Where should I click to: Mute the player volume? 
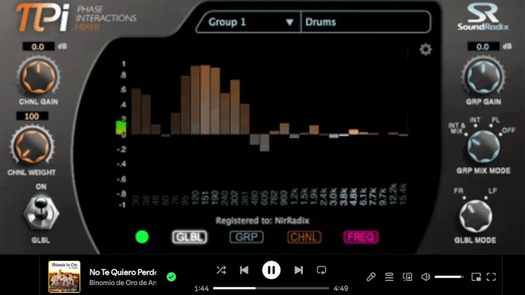point(426,277)
